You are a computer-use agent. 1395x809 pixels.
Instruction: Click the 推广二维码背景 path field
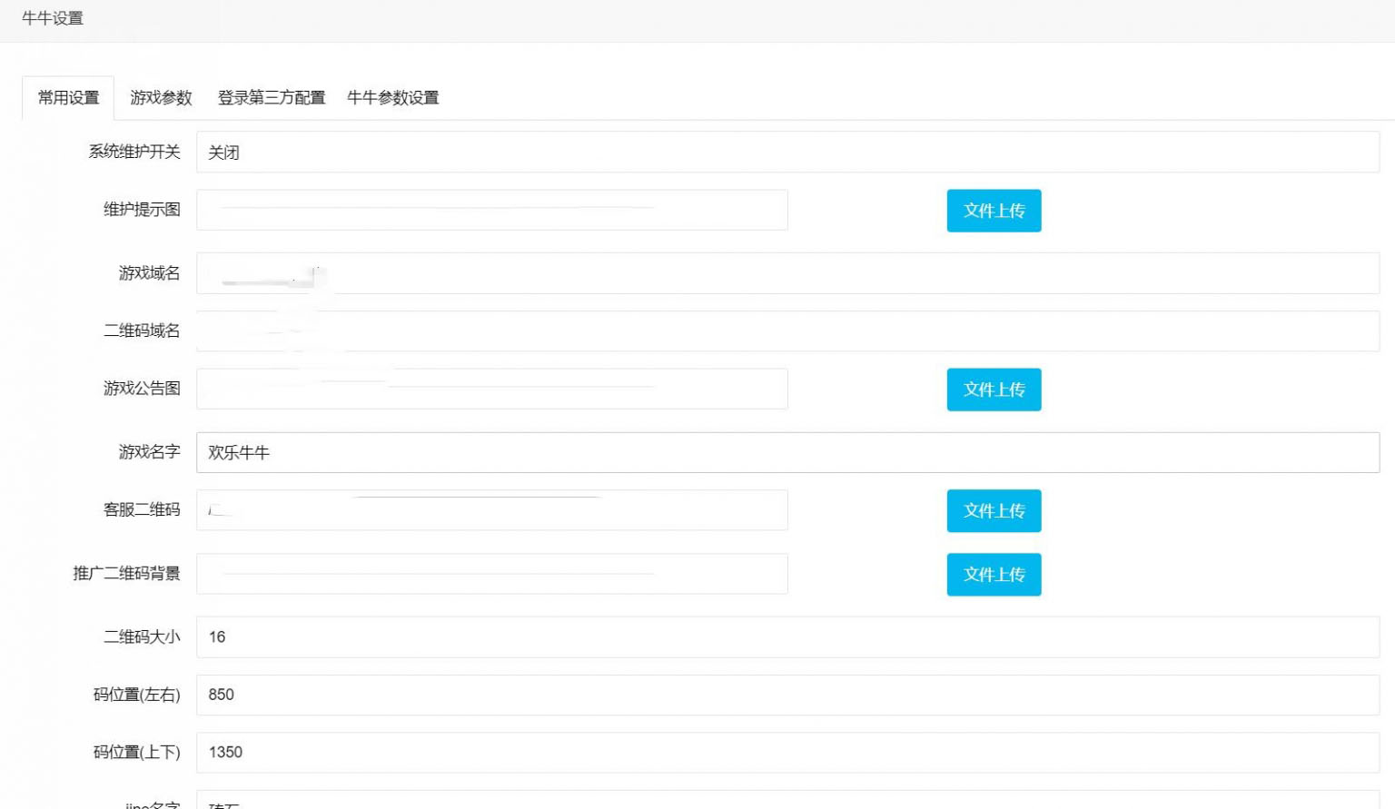pos(491,574)
